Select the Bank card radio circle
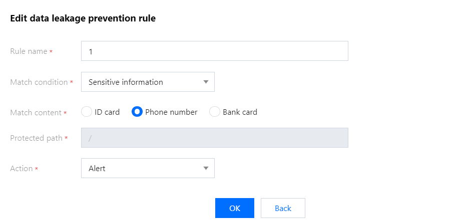 tap(215, 112)
